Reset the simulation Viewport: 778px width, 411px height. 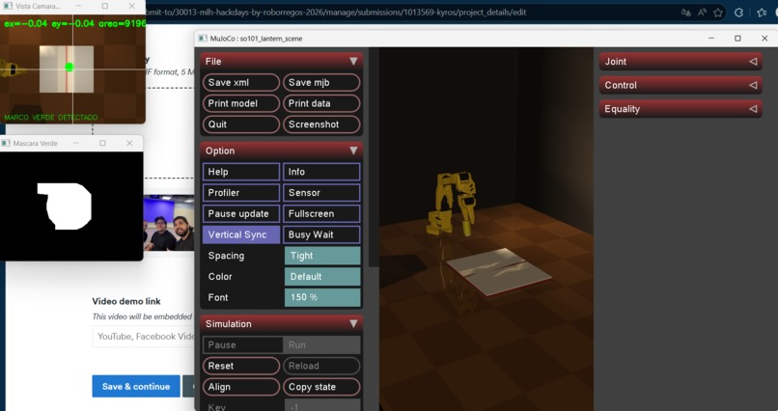pyautogui.click(x=241, y=366)
